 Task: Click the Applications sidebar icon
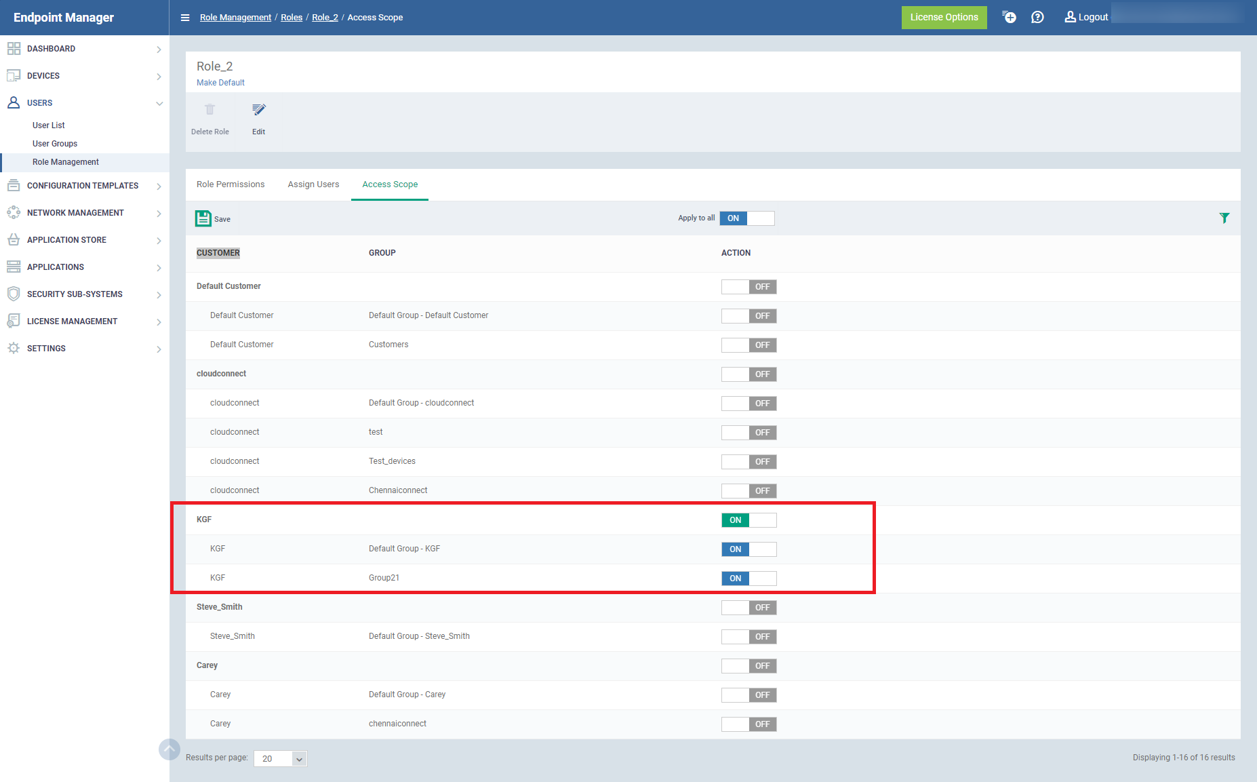coord(14,267)
